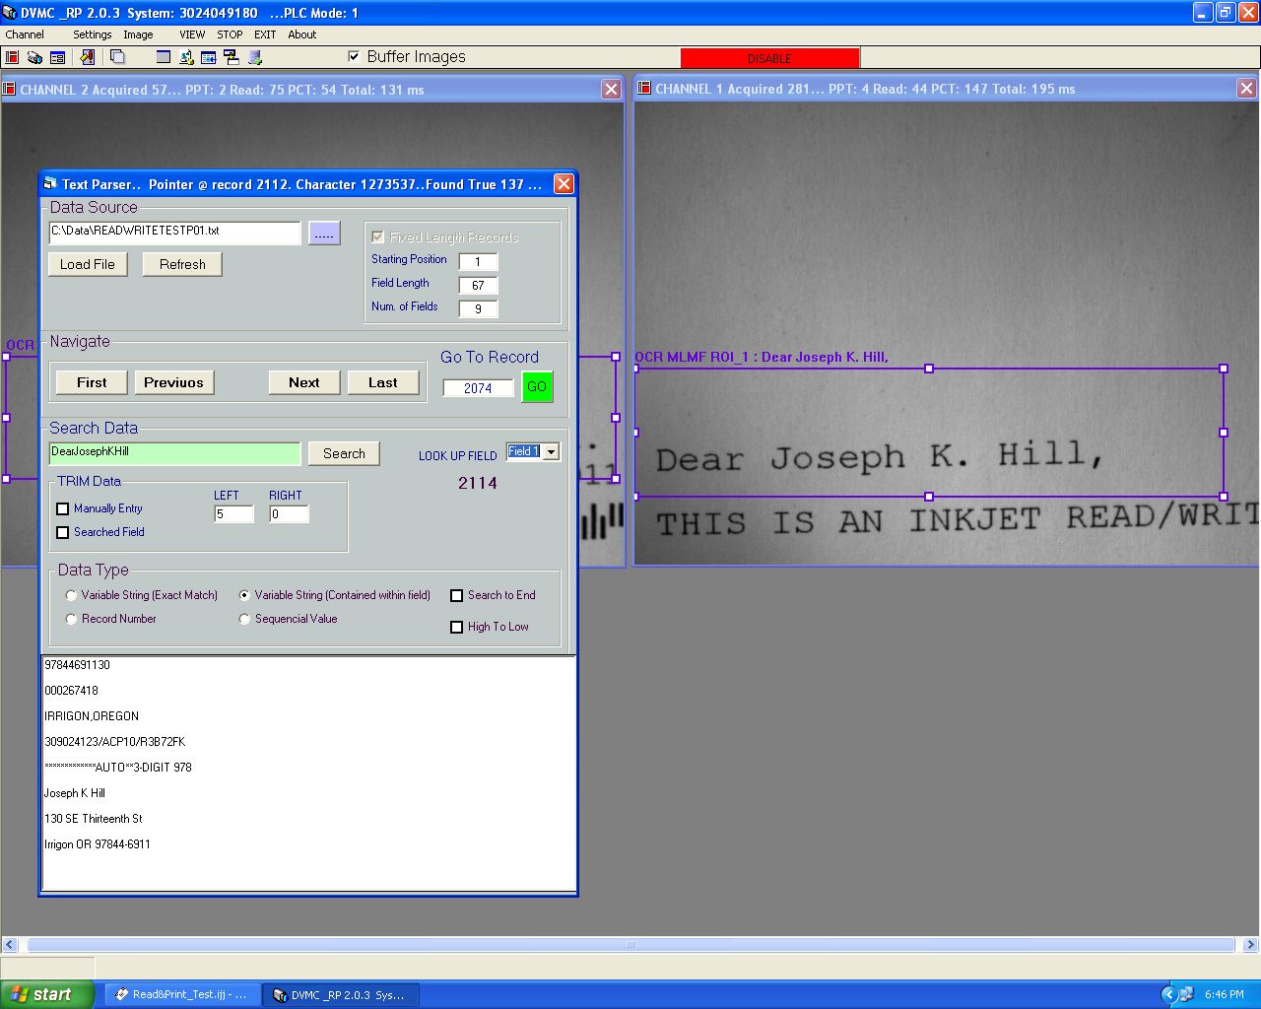Viewport: 1261px width, 1009px height.
Task: Click the Next navigation button
Action: (304, 382)
